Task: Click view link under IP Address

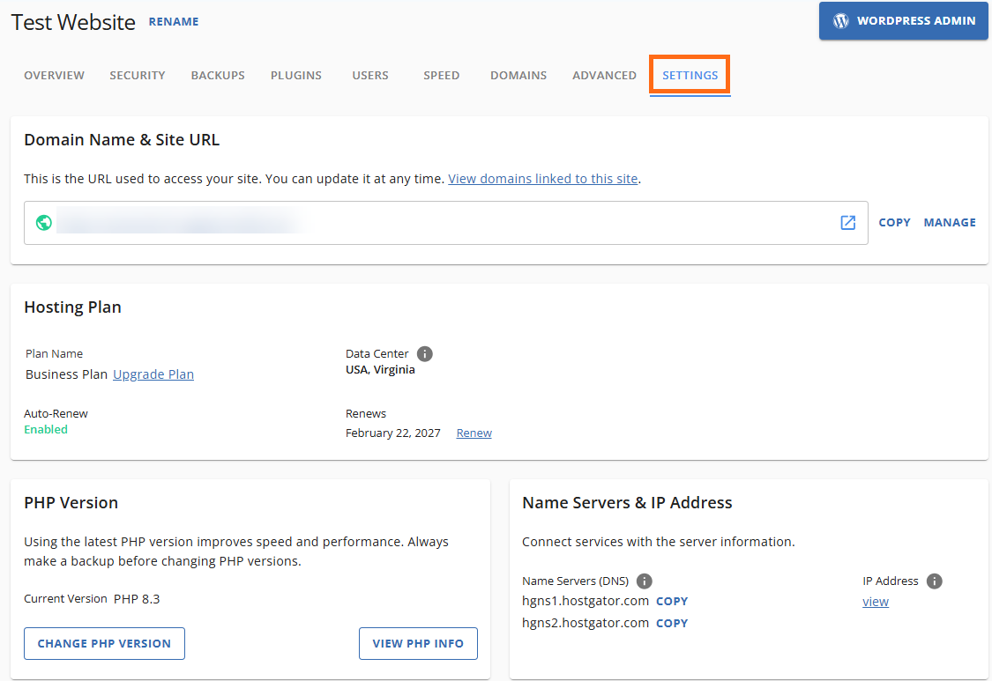Action: click(876, 602)
